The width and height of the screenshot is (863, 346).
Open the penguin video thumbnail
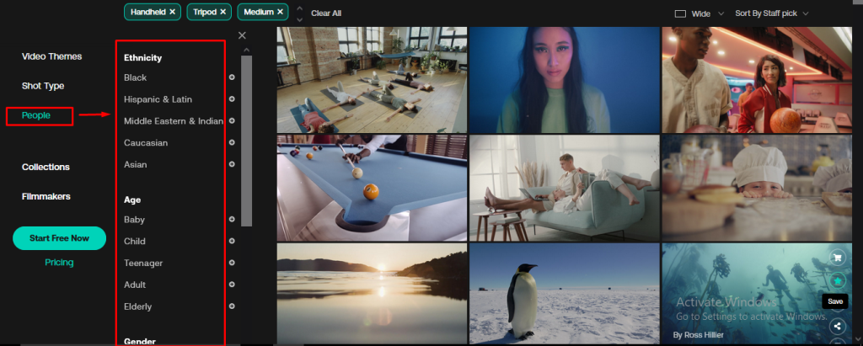click(564, 294)
